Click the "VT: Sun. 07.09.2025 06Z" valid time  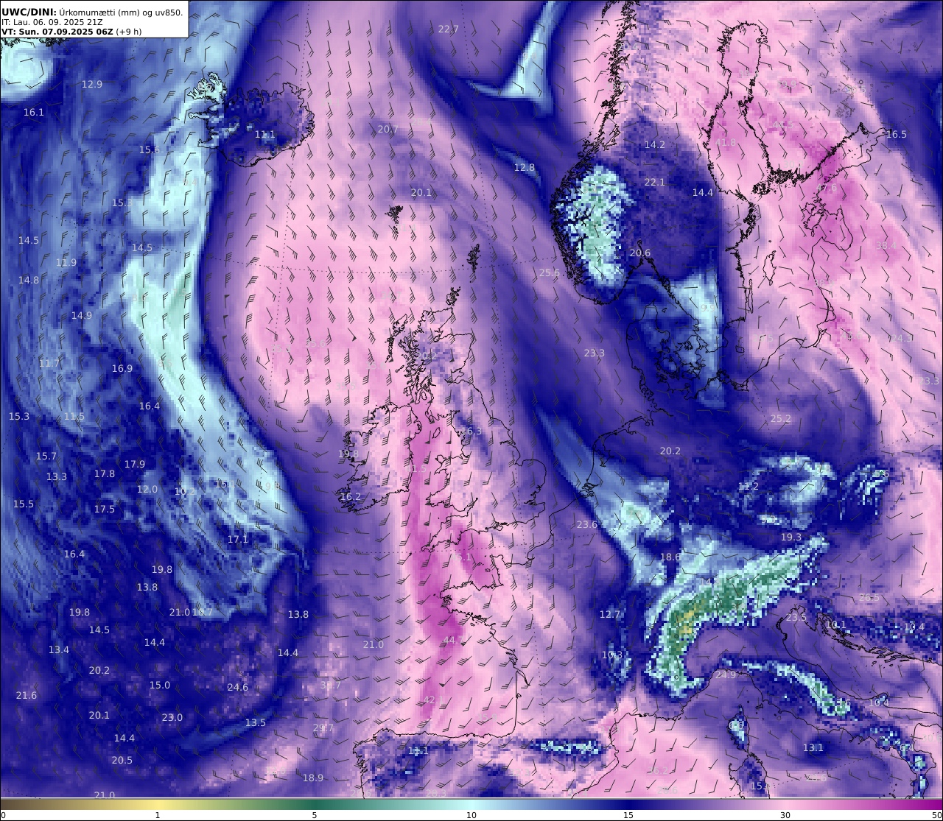[57, 32]
